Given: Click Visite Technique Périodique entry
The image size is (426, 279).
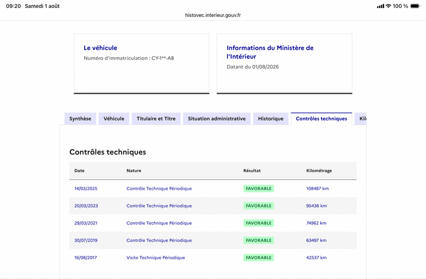Looking at the screenshot, I should click(155, 258).
